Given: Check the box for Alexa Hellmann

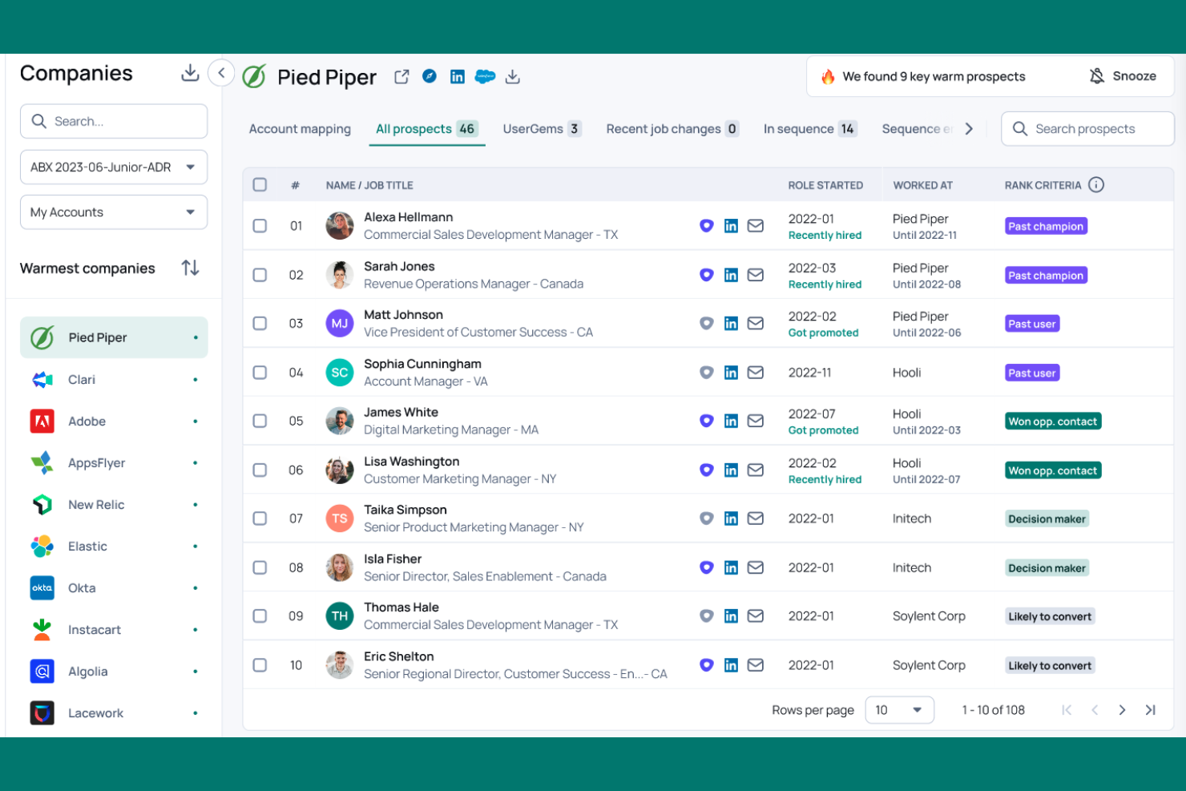Looking at the screenshot, I should pyautogui.click(x=260, y=226).
